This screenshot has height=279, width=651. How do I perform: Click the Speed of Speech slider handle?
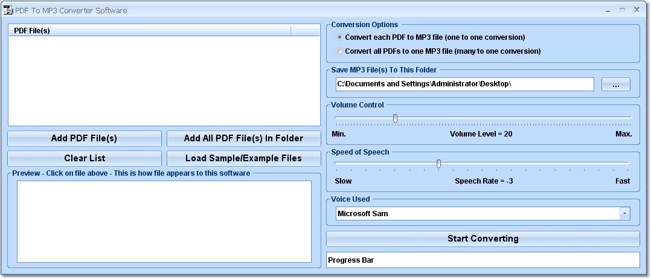tap(438, 164)
